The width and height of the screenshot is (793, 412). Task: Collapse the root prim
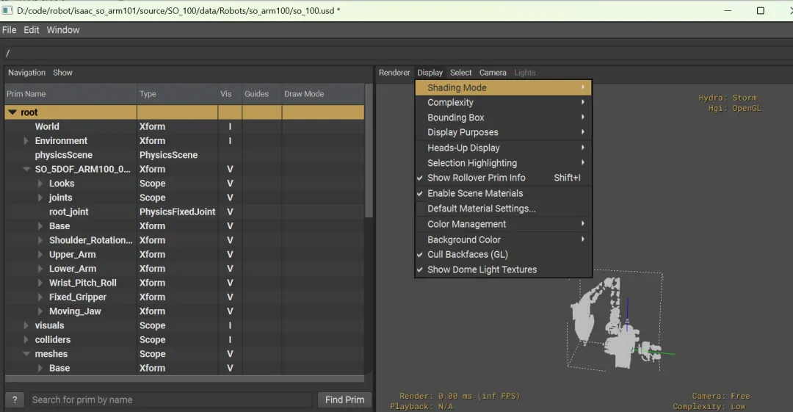tap(12, 112)
